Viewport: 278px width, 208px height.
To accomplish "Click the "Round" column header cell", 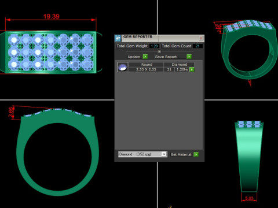I will click(x=146, y=65).
